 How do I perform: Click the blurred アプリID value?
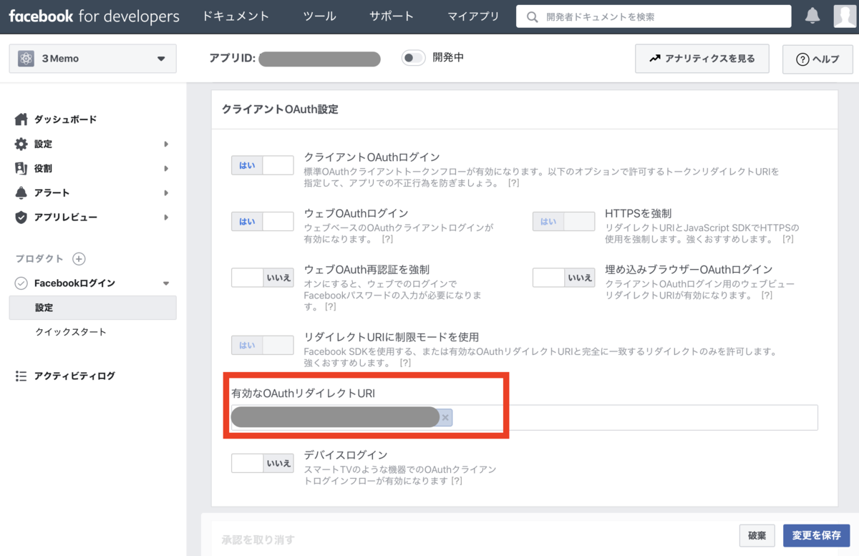[x=319, y=59]
